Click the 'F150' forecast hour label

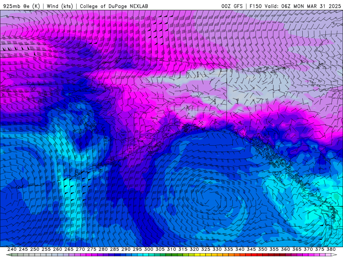256,6
